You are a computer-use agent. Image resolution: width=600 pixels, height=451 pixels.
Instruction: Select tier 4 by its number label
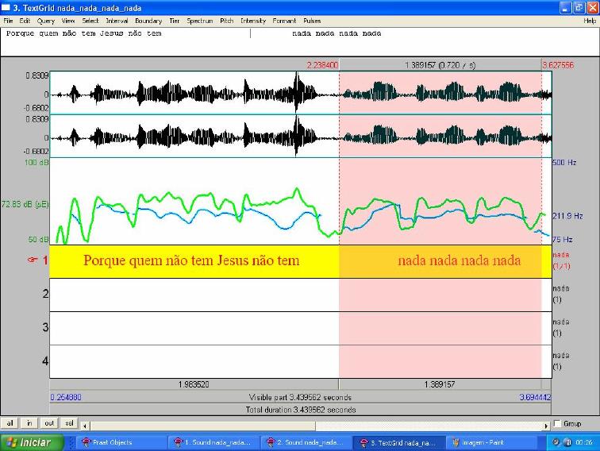[45, 361]
